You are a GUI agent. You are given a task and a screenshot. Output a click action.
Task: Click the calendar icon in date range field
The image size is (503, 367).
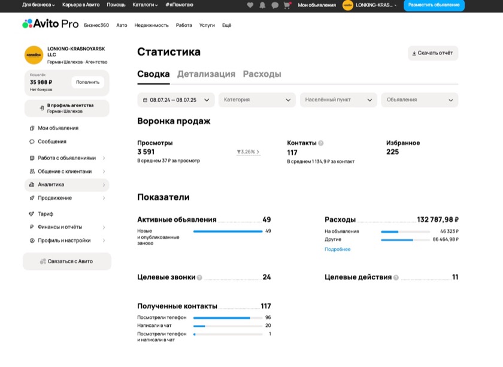[x=145, y=100]
